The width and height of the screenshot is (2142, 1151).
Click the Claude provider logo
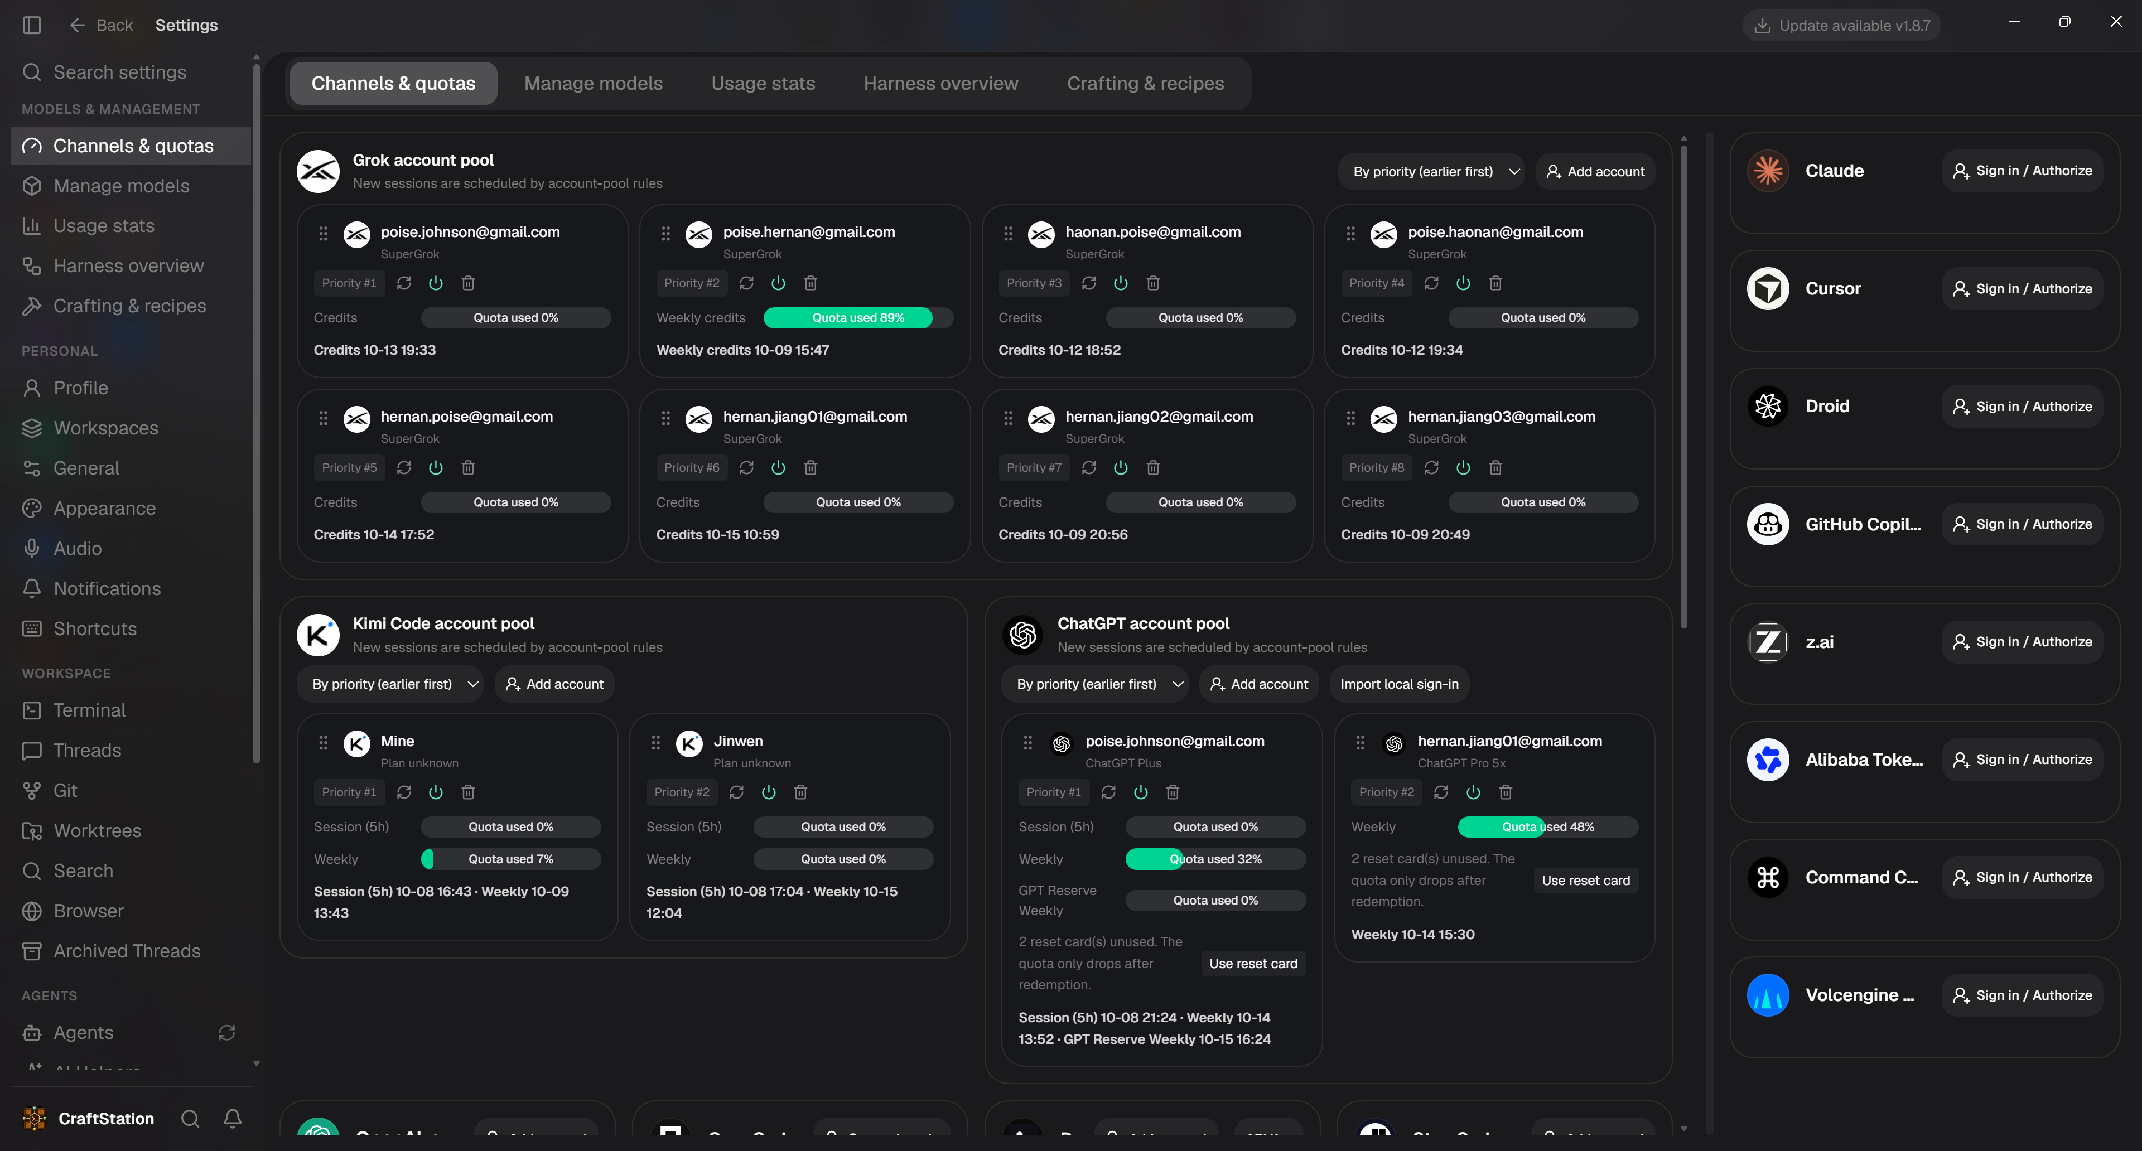1768,171
